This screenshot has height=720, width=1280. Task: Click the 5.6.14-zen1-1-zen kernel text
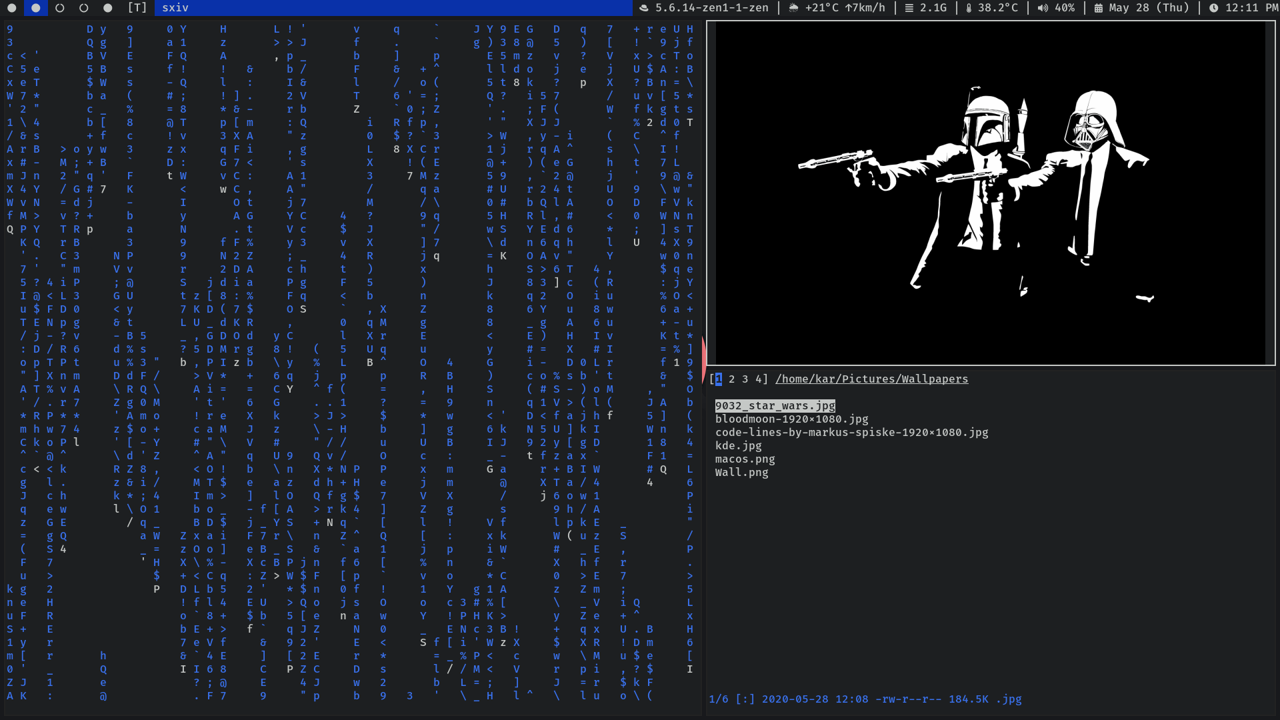[711, 8]
